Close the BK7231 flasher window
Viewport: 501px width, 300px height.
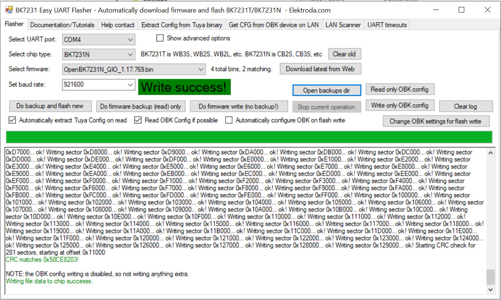(487, 10)
